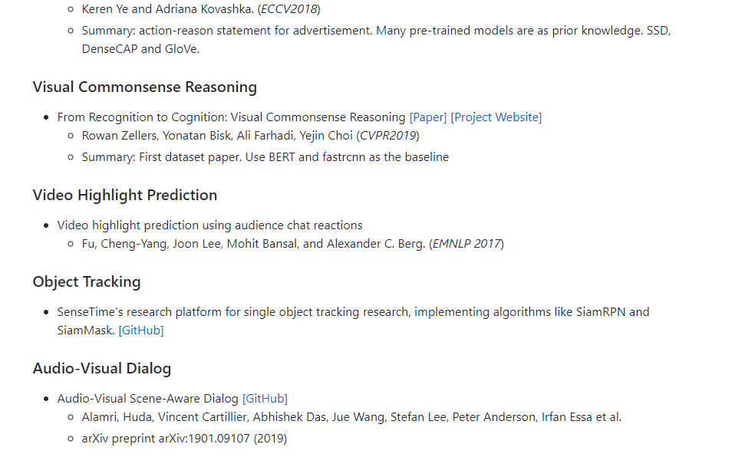Click the ECCV2018 italic text
Screen dimensions: 745x467
pos(289,9)
